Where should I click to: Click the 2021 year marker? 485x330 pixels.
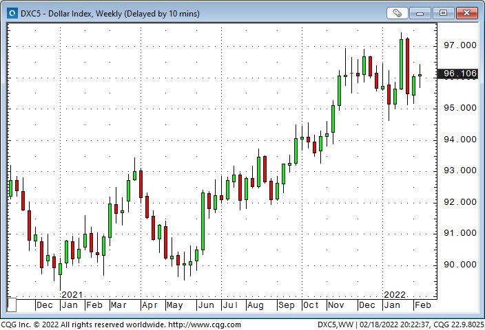tap(72, 294)
